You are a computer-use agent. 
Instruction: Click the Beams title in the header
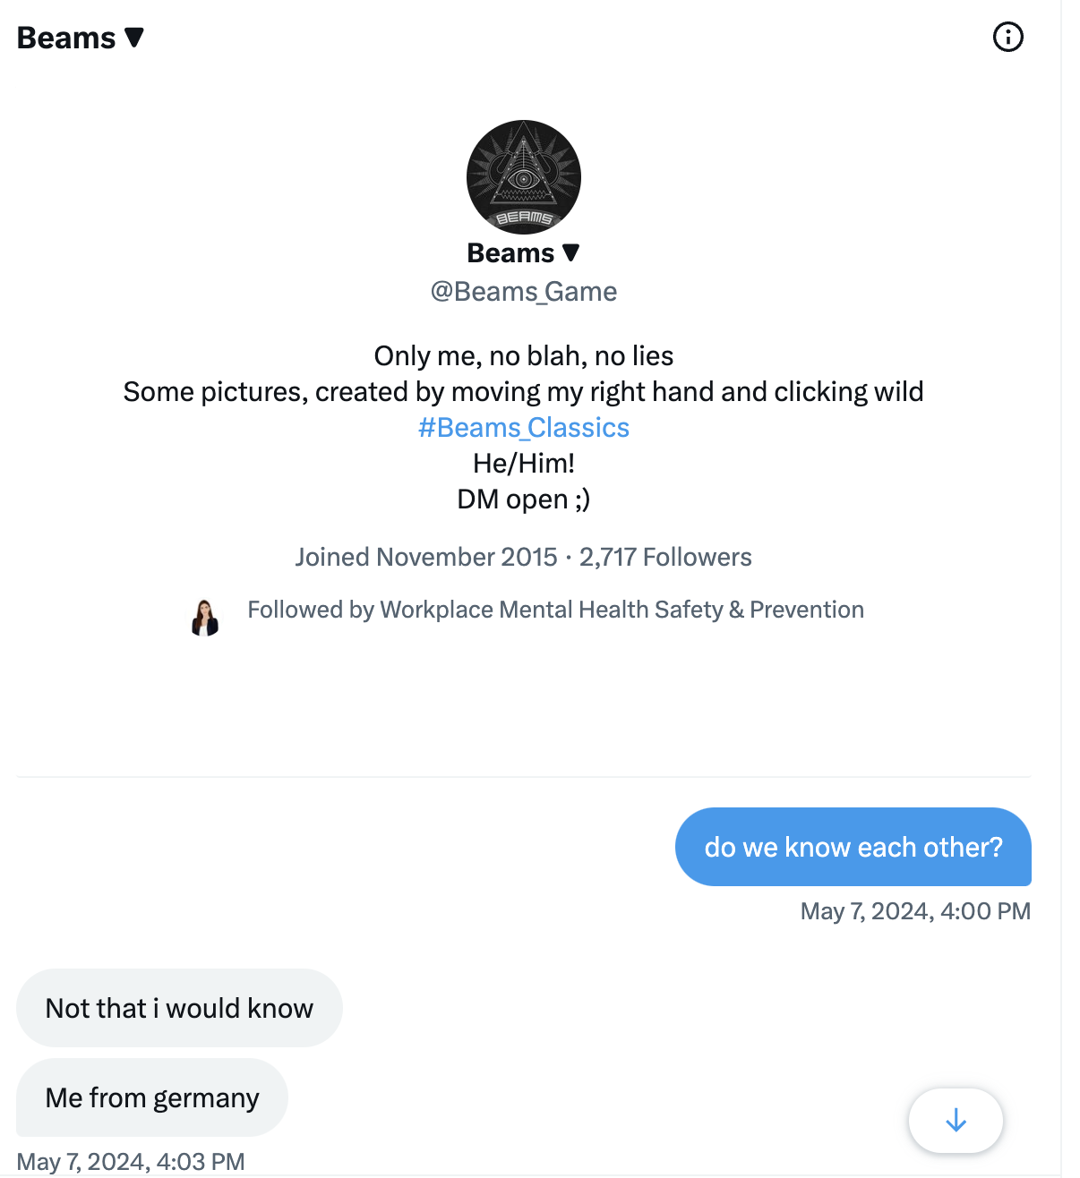click(66, 38)
